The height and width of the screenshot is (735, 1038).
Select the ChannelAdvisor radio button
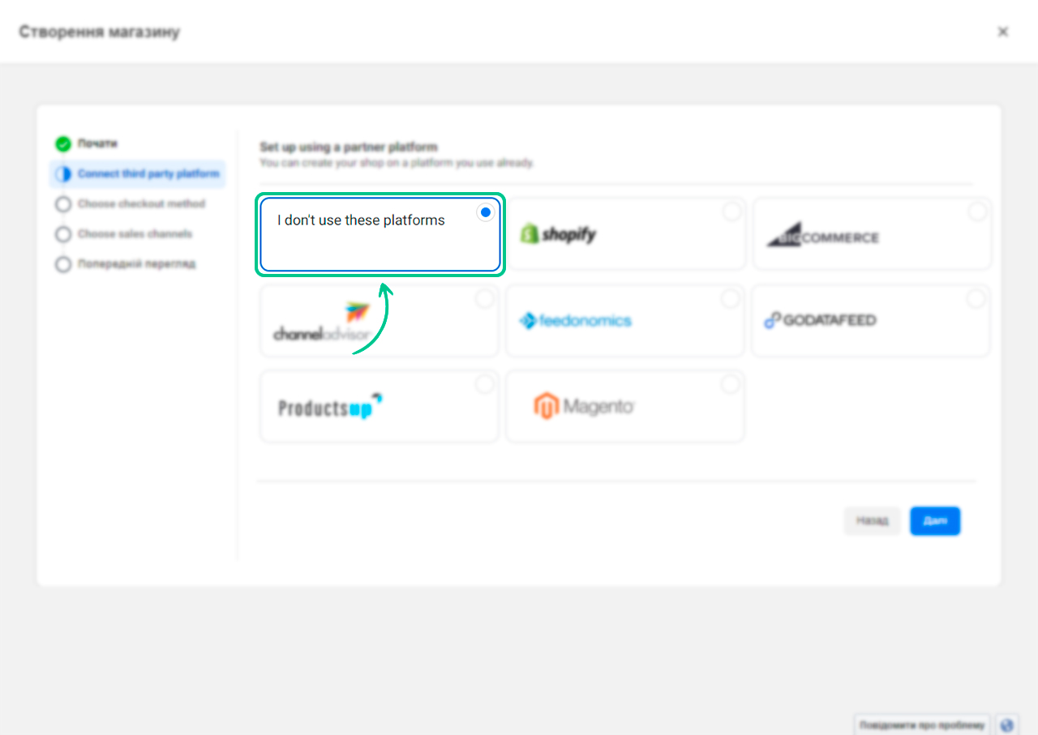485,299
